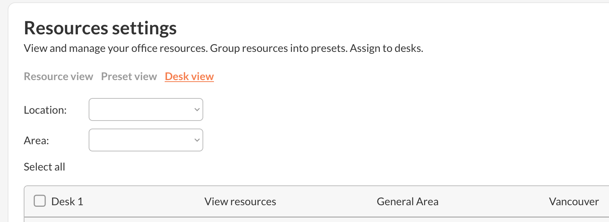
Task: Click the Resources settings heading
Action: 100,28
